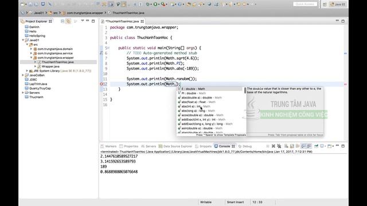Select the Project Explorer tab
The width and height of the screenshot is (367, 206).
click(36, 21)
